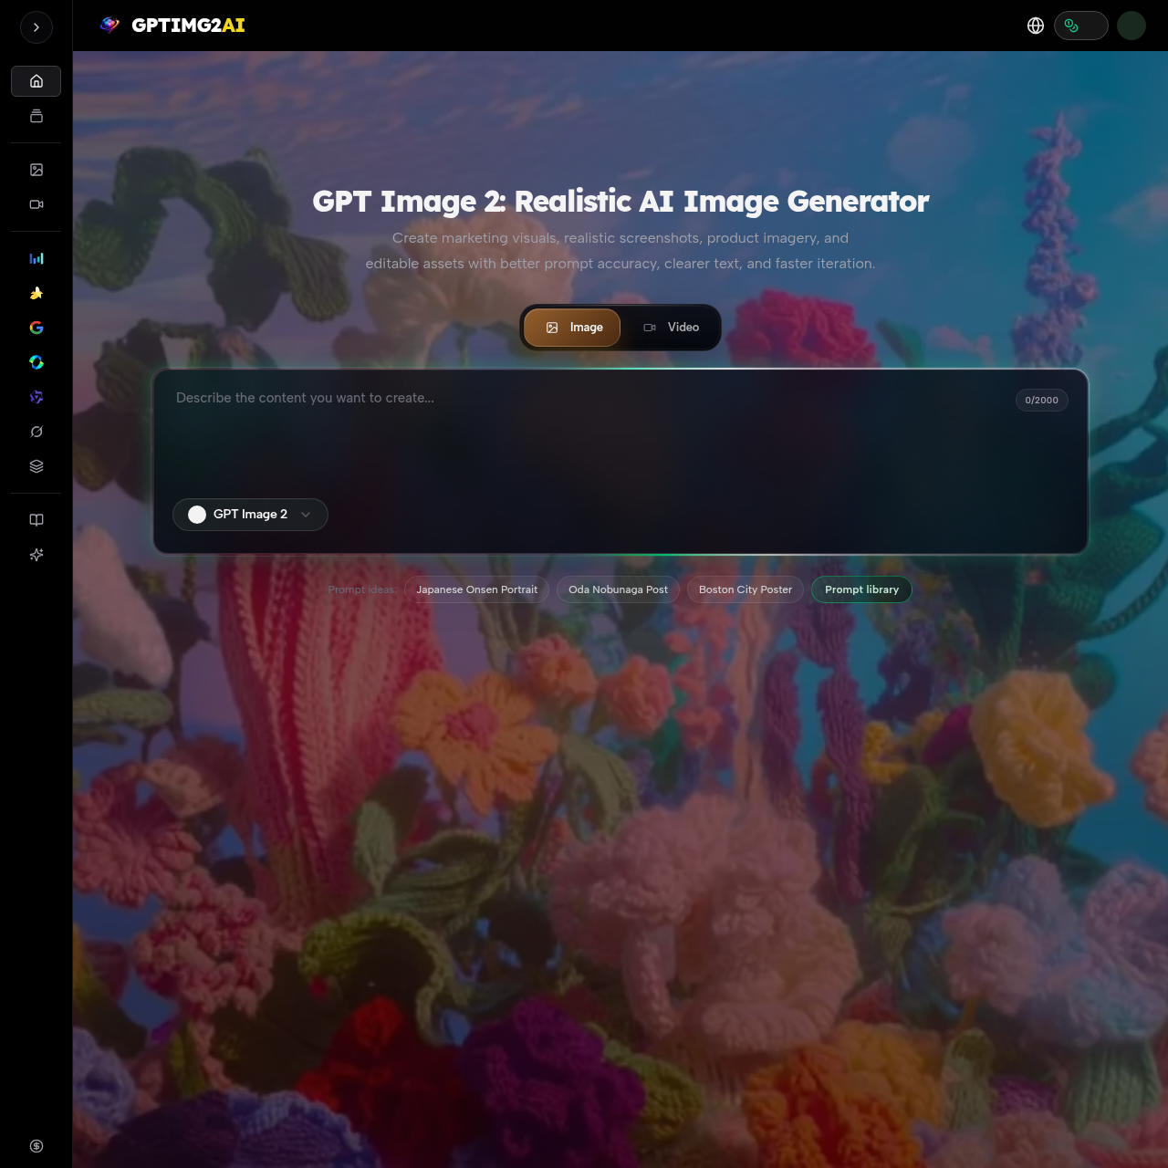Open the video generation tool from the sidebar
1168x1168 pixels.
pyautogui.click(x=36, y=204)
